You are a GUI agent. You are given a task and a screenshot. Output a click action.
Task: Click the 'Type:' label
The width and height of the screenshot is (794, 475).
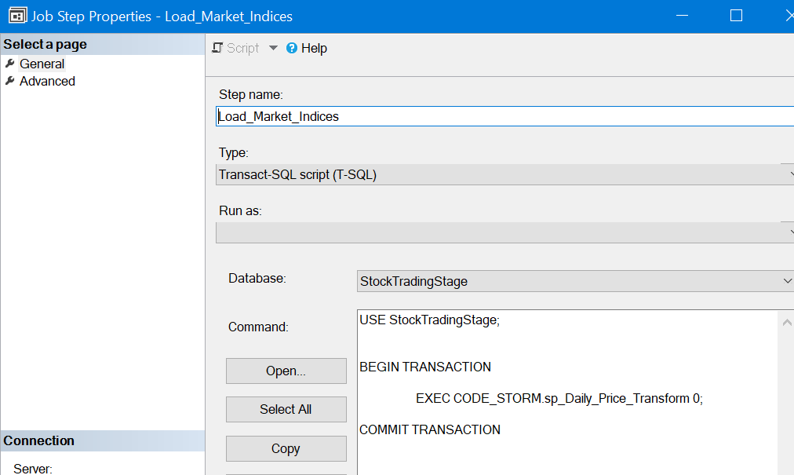pyautogui.click(x=234, y=152)
